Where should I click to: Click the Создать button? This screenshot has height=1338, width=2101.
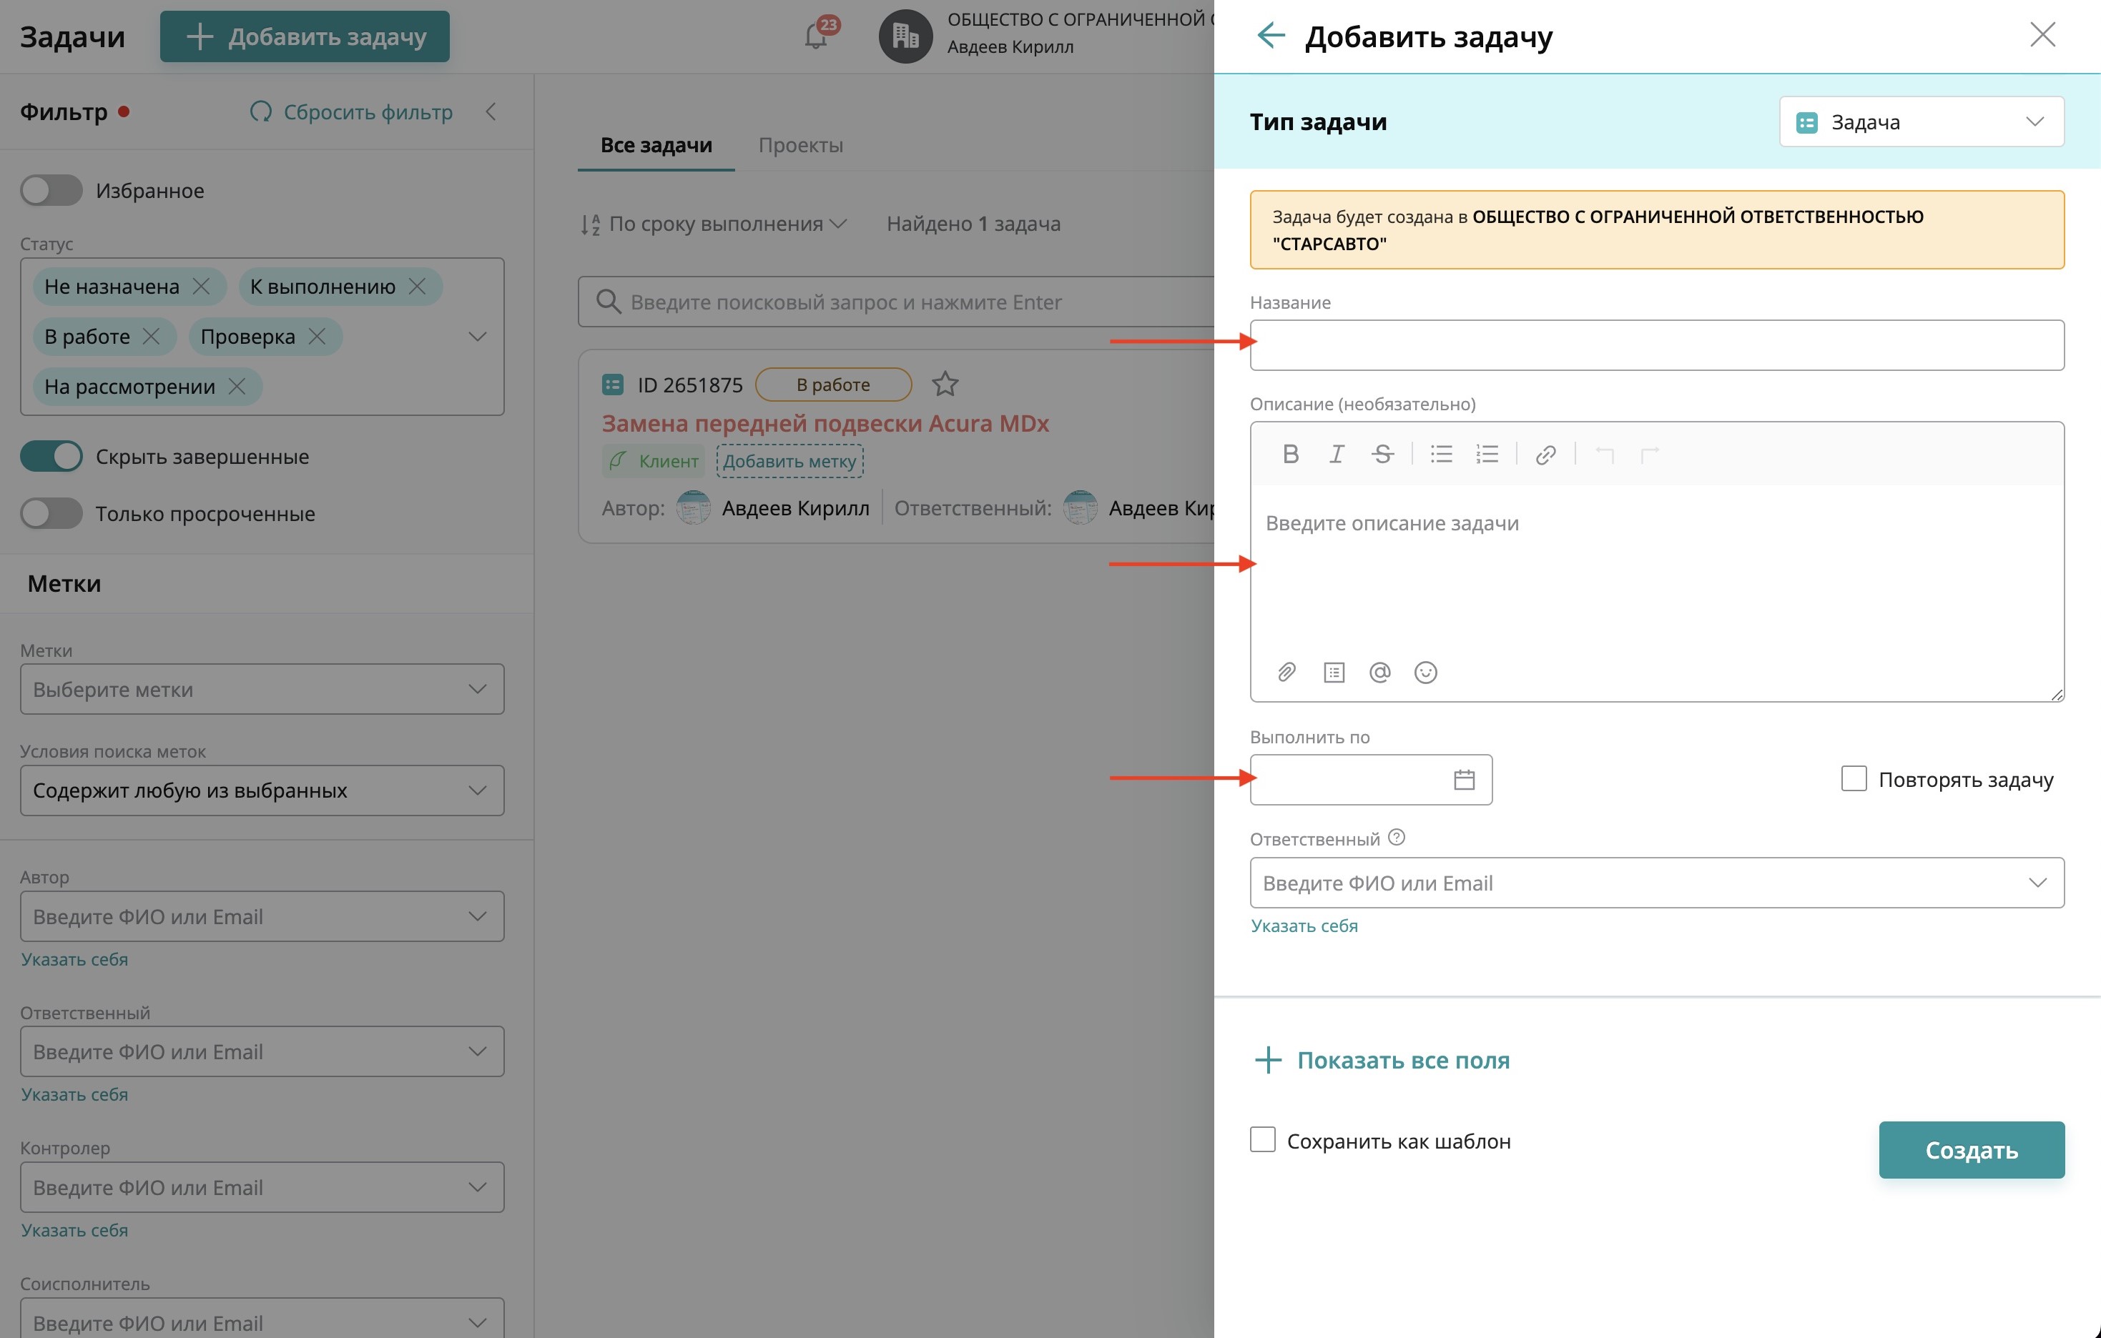point(1971,1149)
